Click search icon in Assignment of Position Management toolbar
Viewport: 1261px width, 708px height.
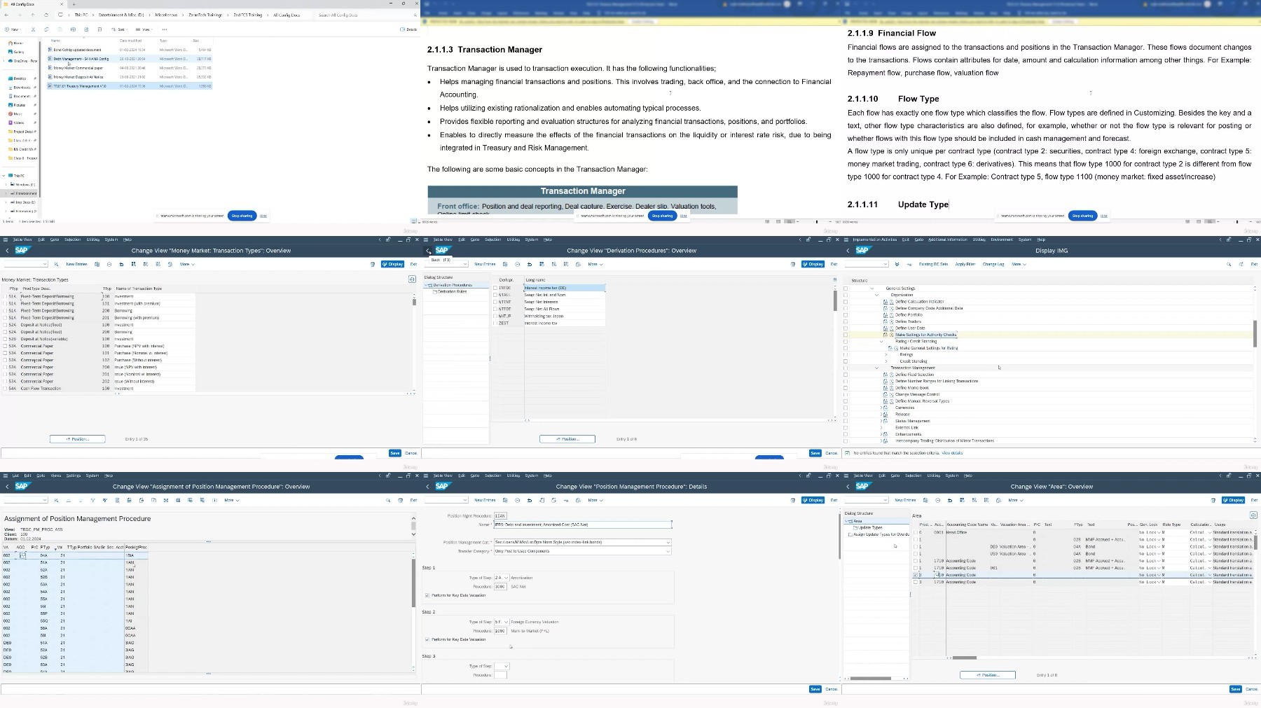[388, 500]
